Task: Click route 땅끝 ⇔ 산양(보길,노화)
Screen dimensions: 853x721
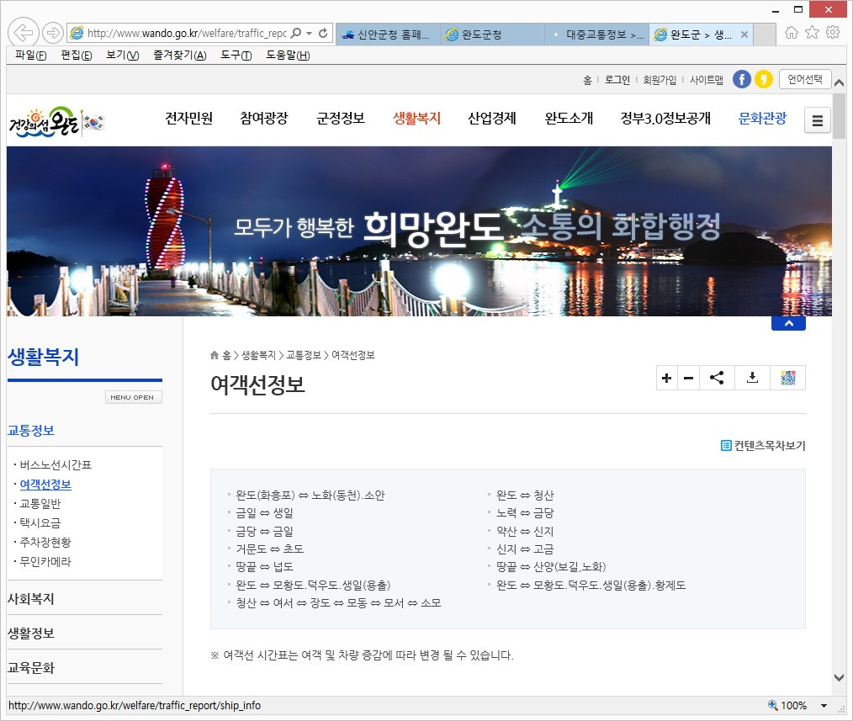Action: 551,566
